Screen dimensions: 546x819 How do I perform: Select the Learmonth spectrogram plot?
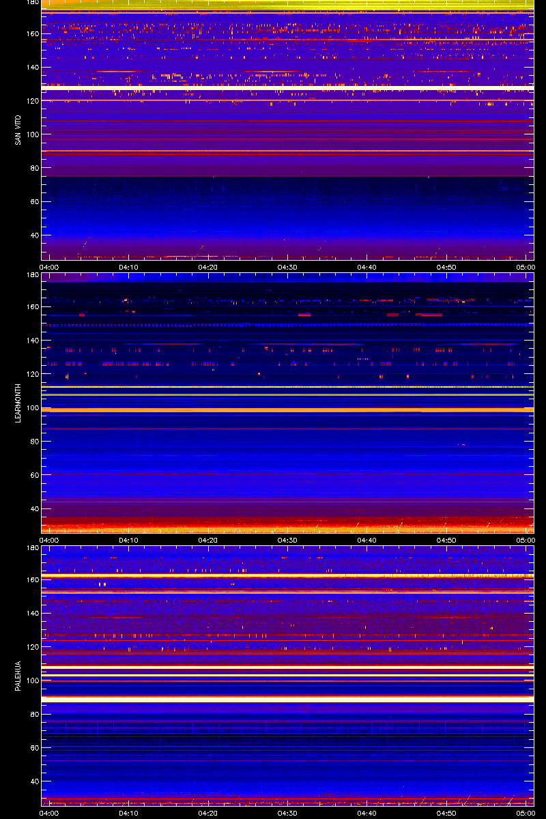(287, 403)
